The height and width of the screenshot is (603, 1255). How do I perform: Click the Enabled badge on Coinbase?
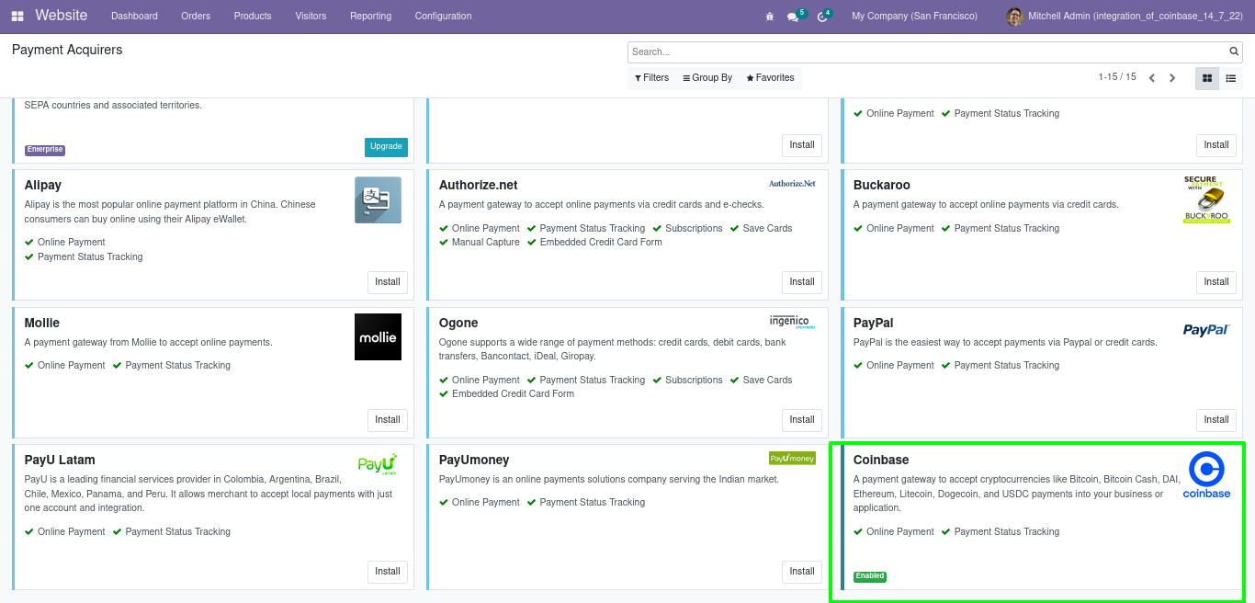870,576
